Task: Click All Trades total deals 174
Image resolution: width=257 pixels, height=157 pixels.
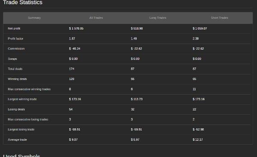Action: tap(72, 69)
